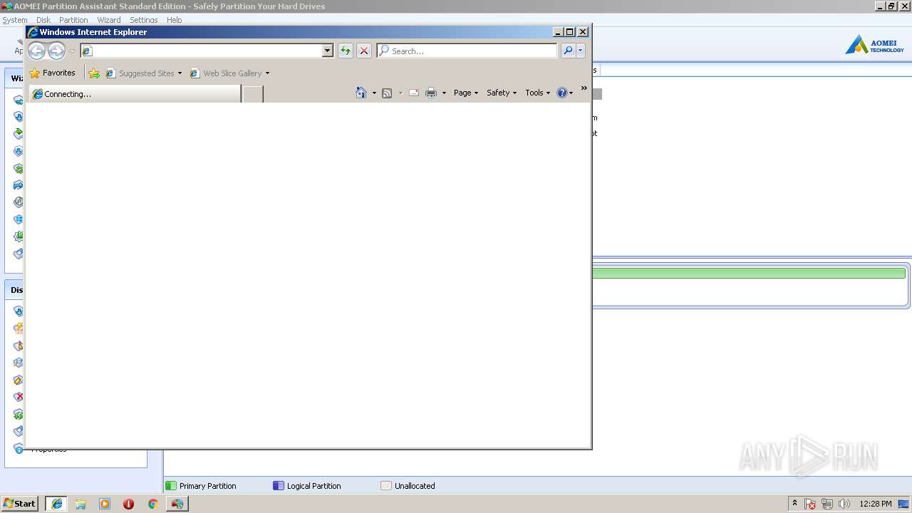Select the Connecting... tab
Screen dimensions: 912x513
pos(135,94)
